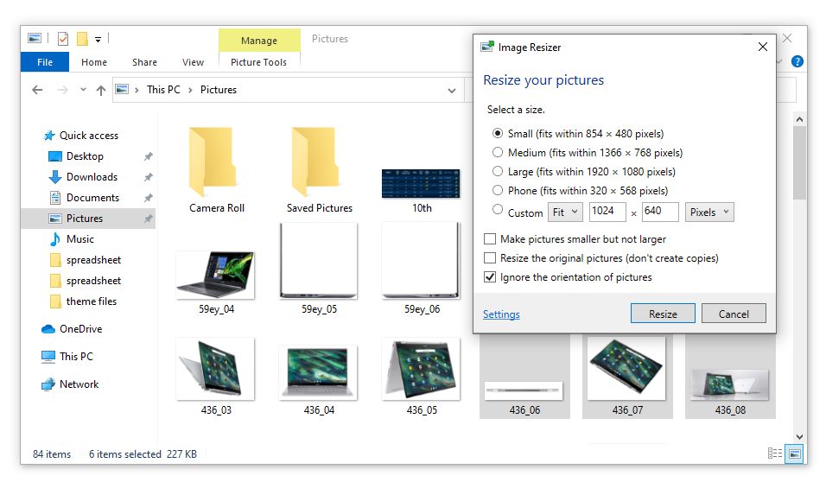Expand the Pixels unit dropdown
This screenshot has width=826, height=482.
tap(708, 212)
